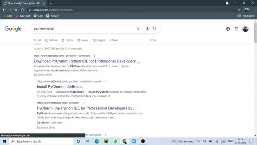Screen dimensions: 257x145
Task: Open Apps bookmark
Action: pos(8,16)
